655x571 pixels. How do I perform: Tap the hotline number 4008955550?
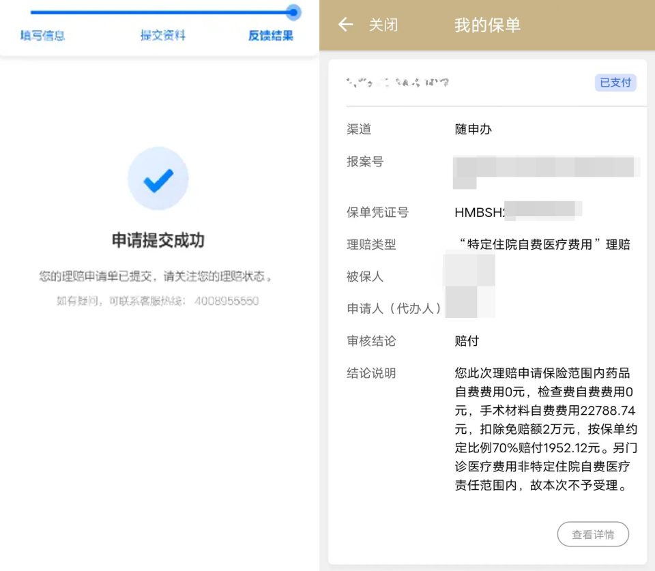tap(227, 301)
